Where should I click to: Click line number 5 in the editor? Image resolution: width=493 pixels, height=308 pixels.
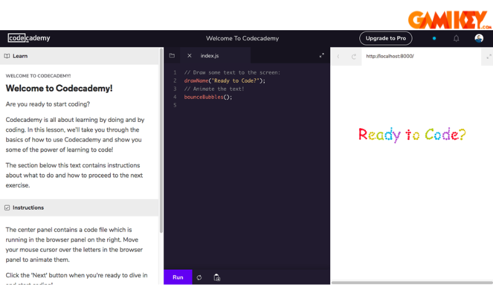(175, 105)
